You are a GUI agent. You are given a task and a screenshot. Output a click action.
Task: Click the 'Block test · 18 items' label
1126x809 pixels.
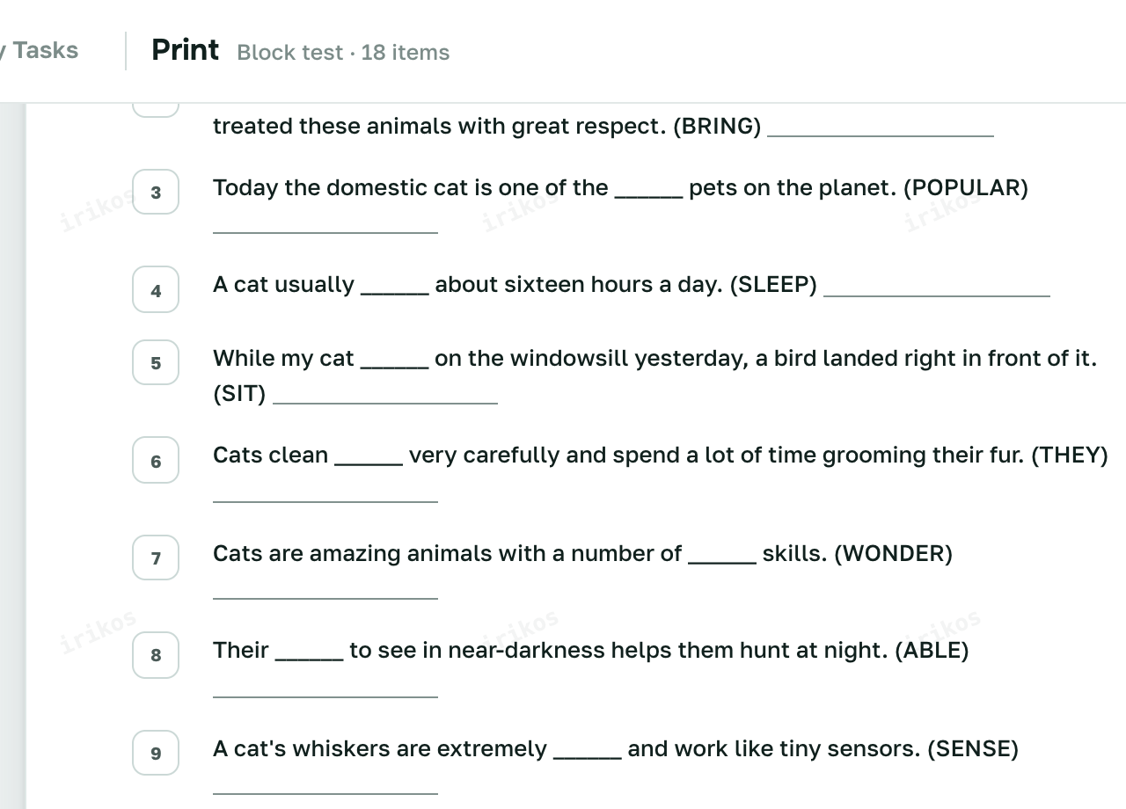click(x=343, y=53)
